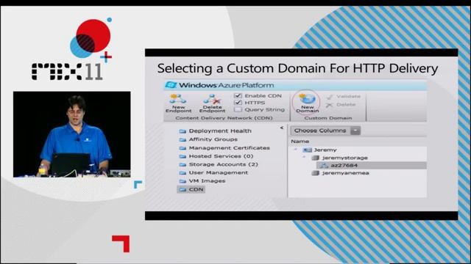The width and height of the screenshot is (471, 264).
Task: Collapse the left navigation pane arrow
Action: tap(282, 128)
